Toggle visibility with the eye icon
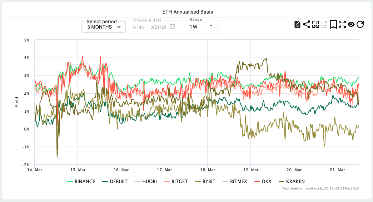 (351, 24)
